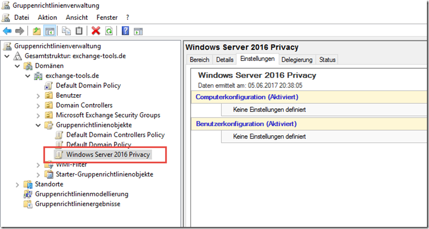Viewport: 429px width, 229px height.
Task: Click the Paste clipboard icon
Action: point(79,31)
